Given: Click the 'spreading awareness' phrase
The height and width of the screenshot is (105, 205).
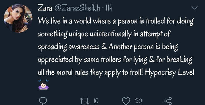Looking at the screenshot, I should tap(69, 47).
